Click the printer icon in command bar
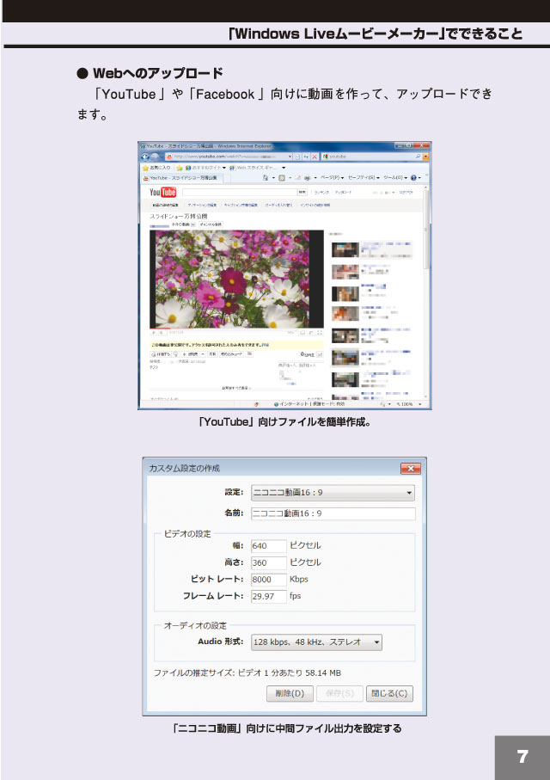The height and width of the screenshot is (780, 550). click(307, 178)
